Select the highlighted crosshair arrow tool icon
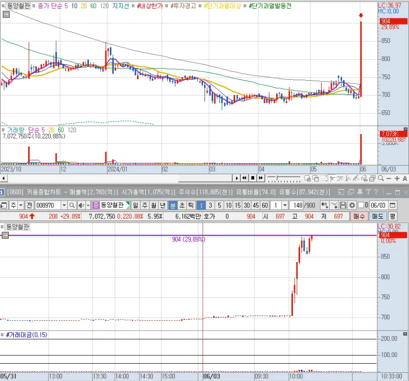 [332, 178]
